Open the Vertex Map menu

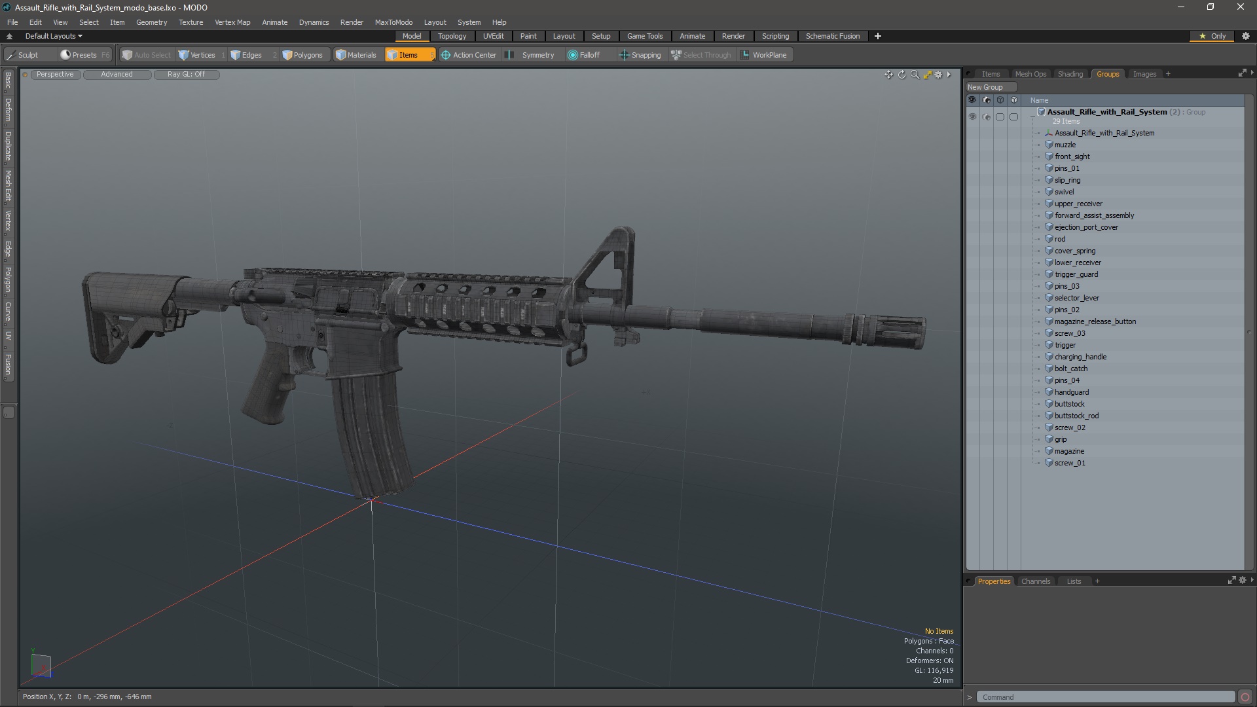click(x=232, y=22)
